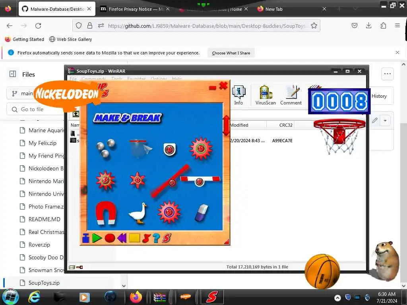Choose the blue-ringed red gear toy
The width and height of the screenshot is (407, 305).
[169, 212]
